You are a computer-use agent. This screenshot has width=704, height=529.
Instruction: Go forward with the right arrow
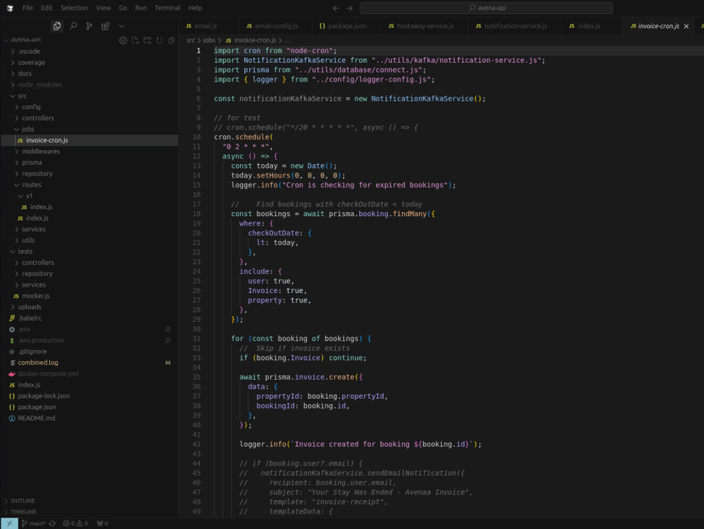(349, 8)
